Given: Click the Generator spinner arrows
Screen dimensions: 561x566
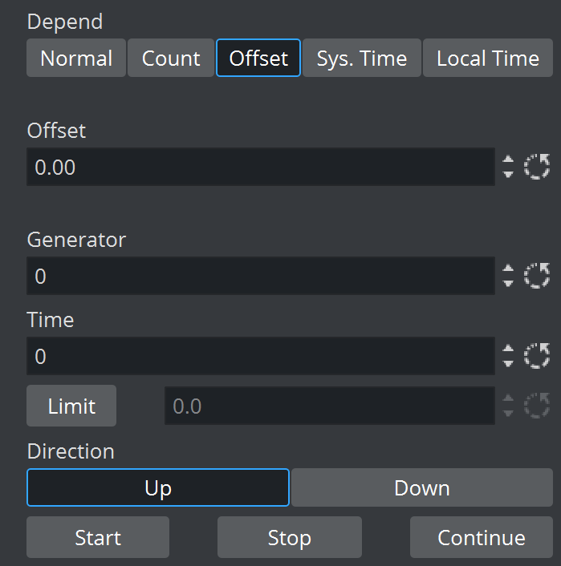Looking at the screenshot, I should tap(508, 276).
